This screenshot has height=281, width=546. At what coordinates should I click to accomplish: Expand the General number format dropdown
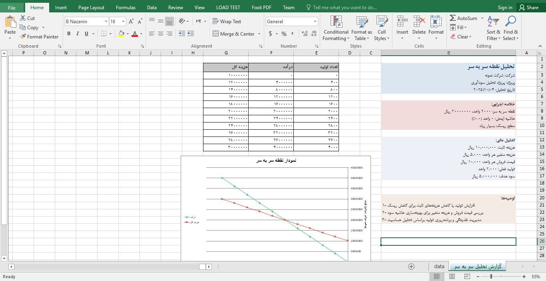[x=315, y=22]
